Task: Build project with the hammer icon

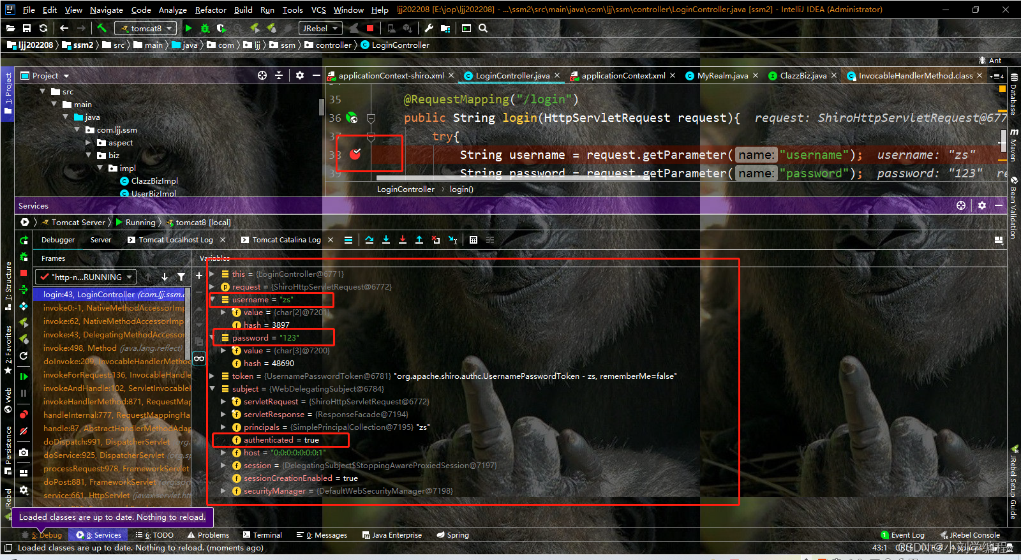Action: tap(102, 28)
